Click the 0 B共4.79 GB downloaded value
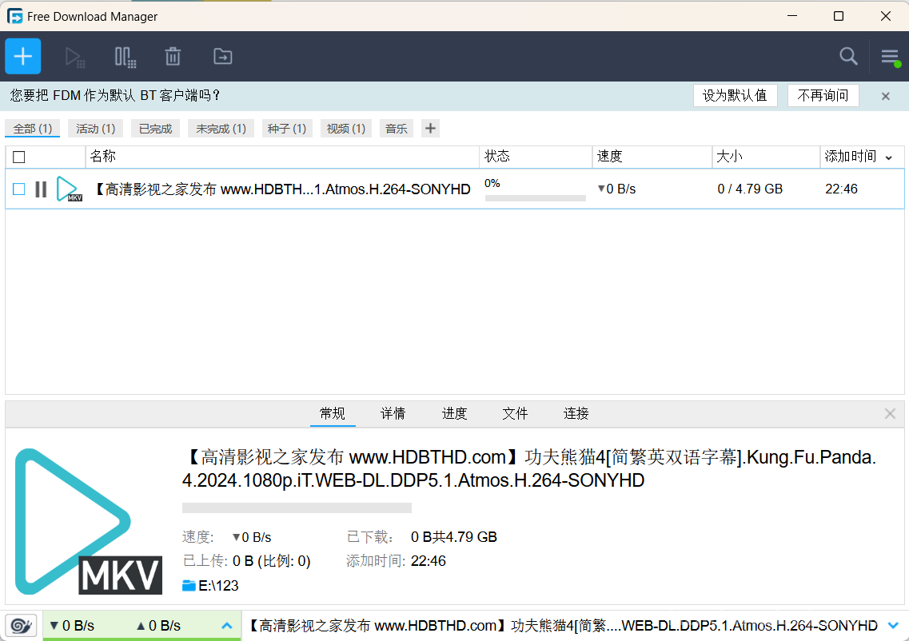The height and width of the screenshot is (641, 909). (454, 537)
